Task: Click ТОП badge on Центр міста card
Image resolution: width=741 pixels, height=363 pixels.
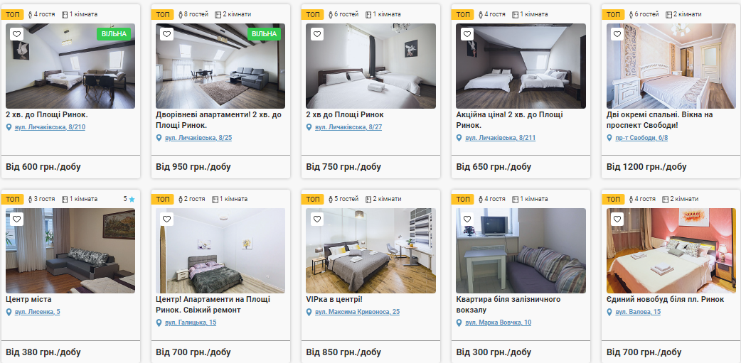Action: click(x=12, y=199)
